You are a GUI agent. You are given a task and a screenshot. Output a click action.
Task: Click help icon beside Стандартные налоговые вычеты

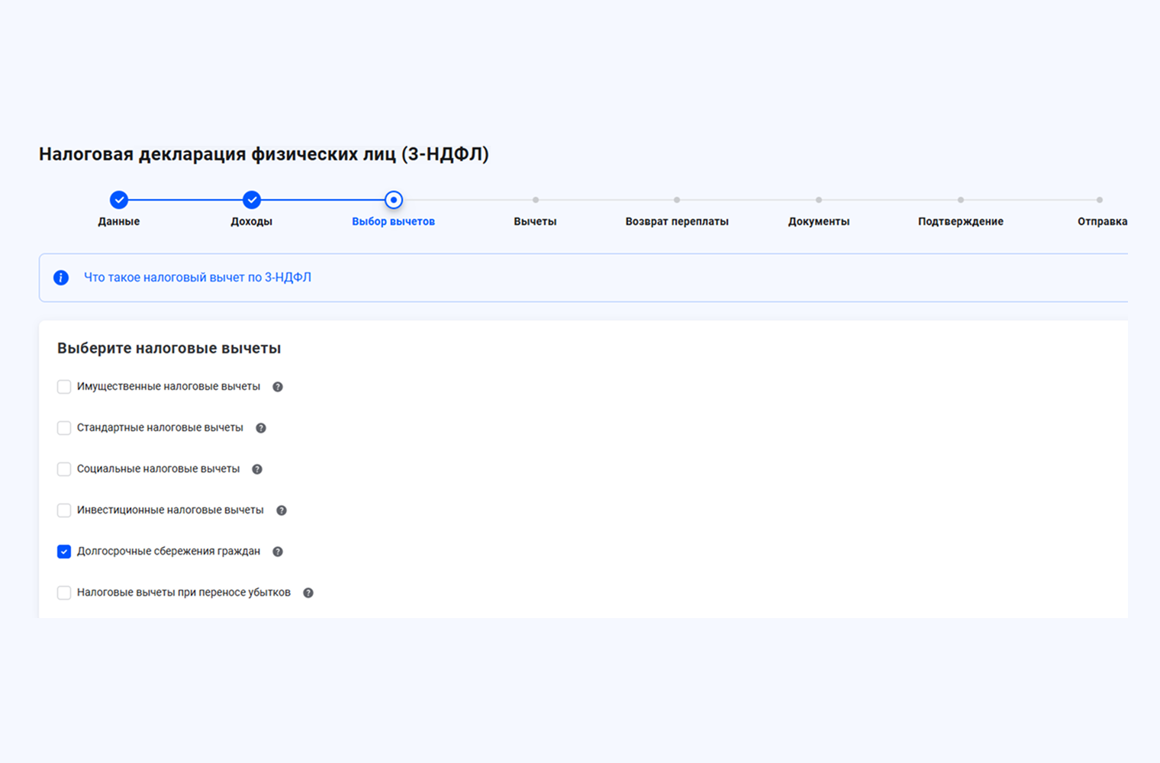(261, 428)
